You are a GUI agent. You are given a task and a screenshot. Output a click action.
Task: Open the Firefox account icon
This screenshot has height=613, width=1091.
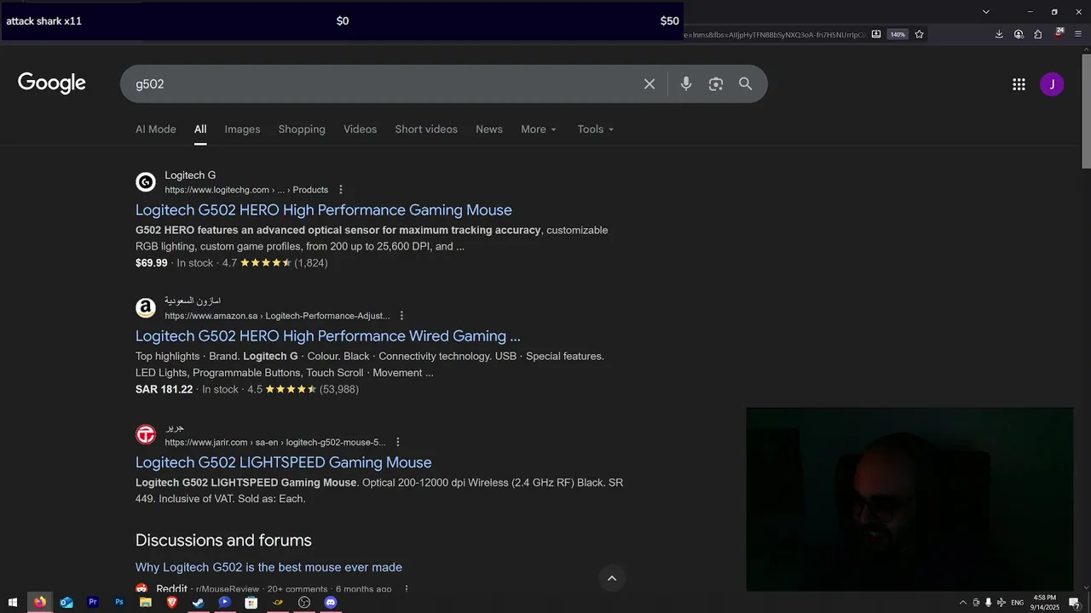1019,35
